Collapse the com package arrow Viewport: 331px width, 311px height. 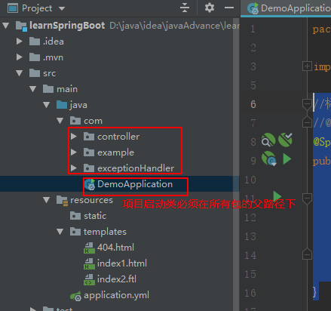[60, 121]
